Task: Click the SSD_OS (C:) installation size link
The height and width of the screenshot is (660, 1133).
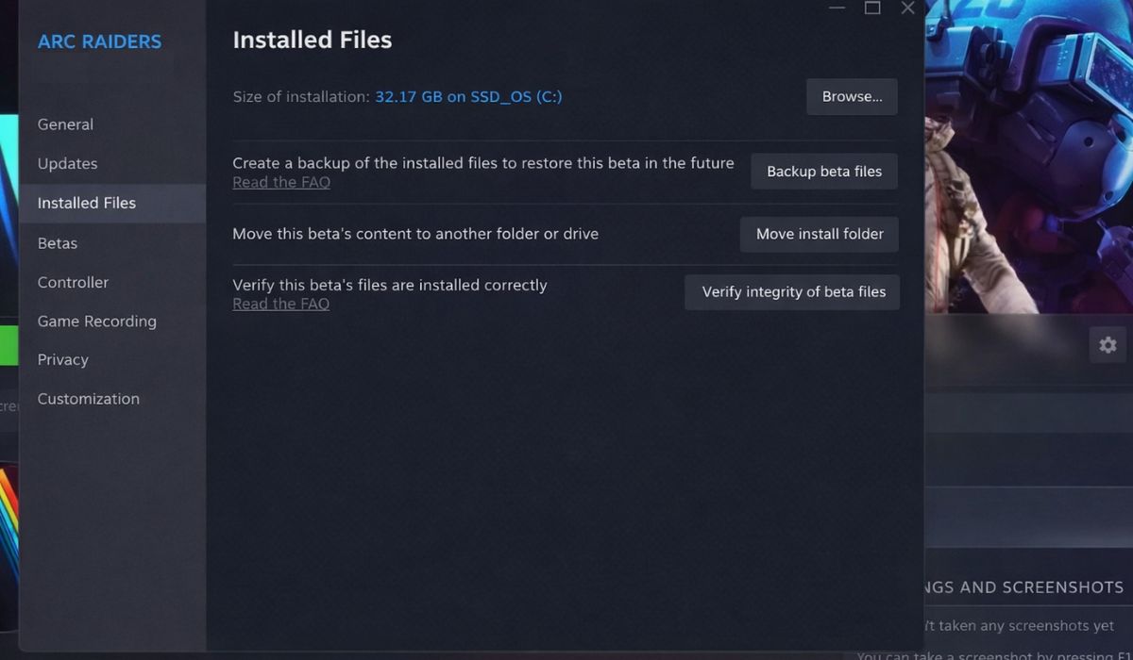Action: pyautogui.click(x=468, y=95)
